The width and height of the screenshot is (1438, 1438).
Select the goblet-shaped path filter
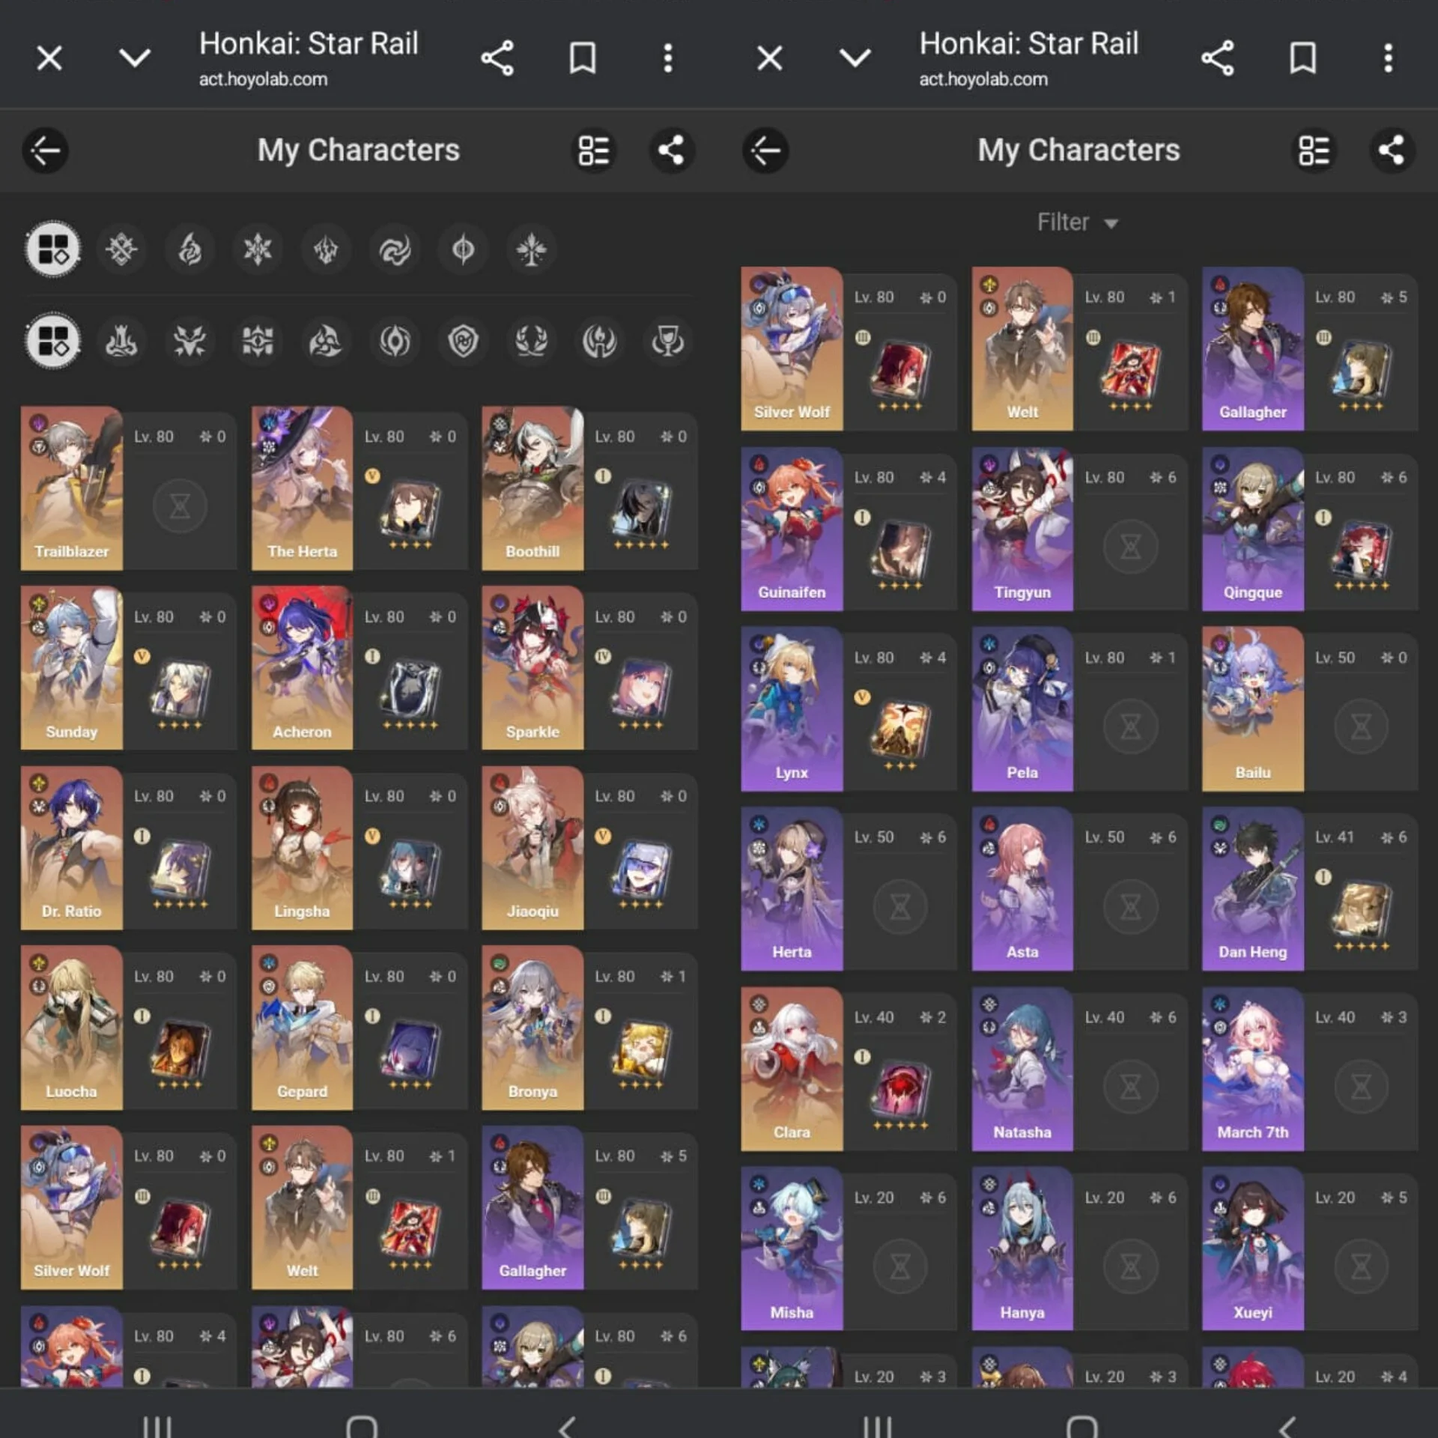pyautogui.click(x=667, y=342)
